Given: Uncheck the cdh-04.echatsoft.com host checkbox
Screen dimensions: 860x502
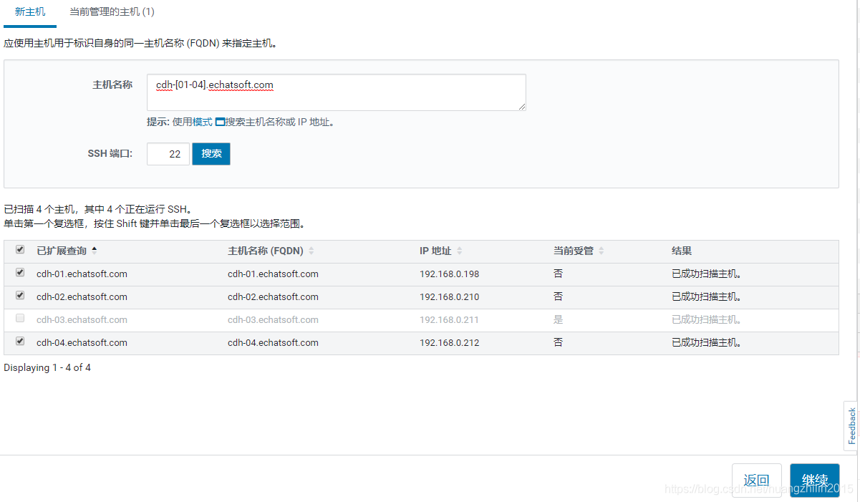Looking at the screenshot, I should point(20,342).
